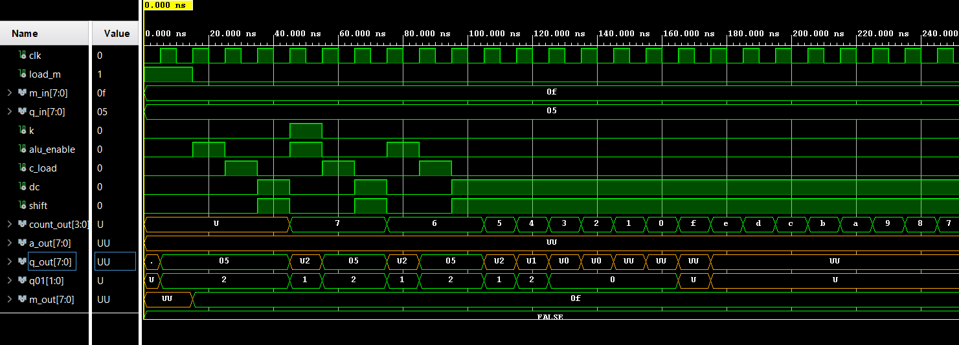Select the k signal name

32,131
